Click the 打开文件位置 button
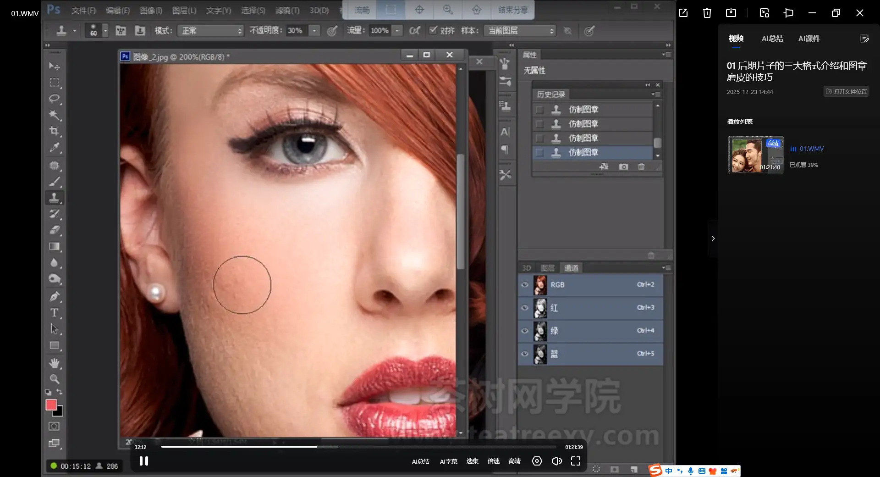Viewport: 880px width, 477px height. 846,92
